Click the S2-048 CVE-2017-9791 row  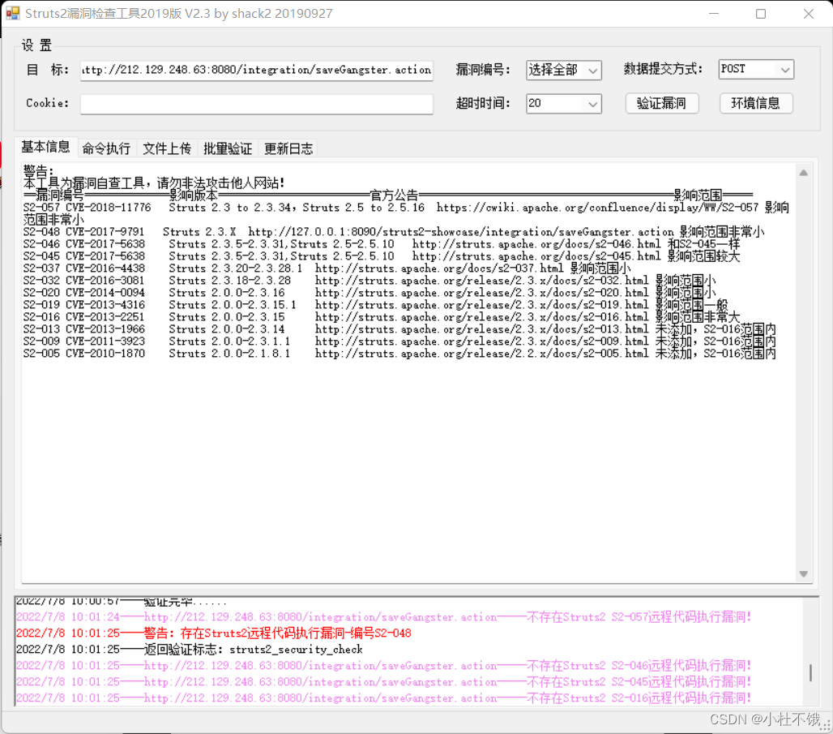tap(394, 232)
